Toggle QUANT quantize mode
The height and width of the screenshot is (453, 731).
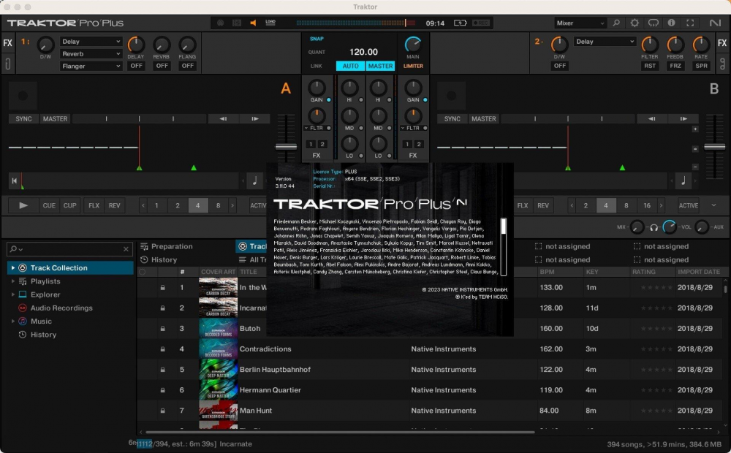(x=317, y=52)
